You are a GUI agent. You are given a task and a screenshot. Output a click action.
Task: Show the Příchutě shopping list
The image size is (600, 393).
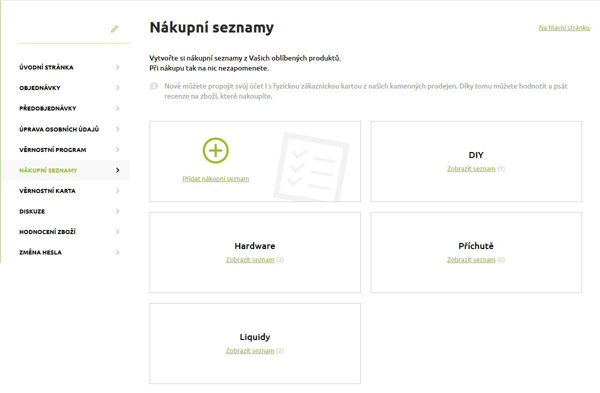[x=471, y=259]
